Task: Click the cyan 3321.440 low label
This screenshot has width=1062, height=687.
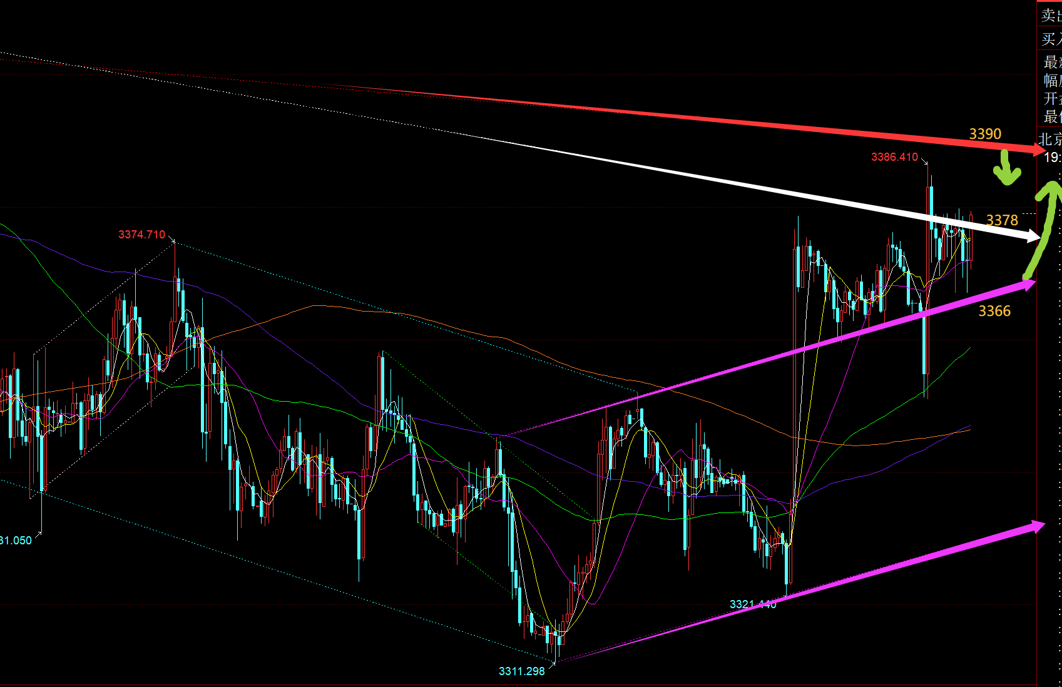Action: [x=753, y=604]
